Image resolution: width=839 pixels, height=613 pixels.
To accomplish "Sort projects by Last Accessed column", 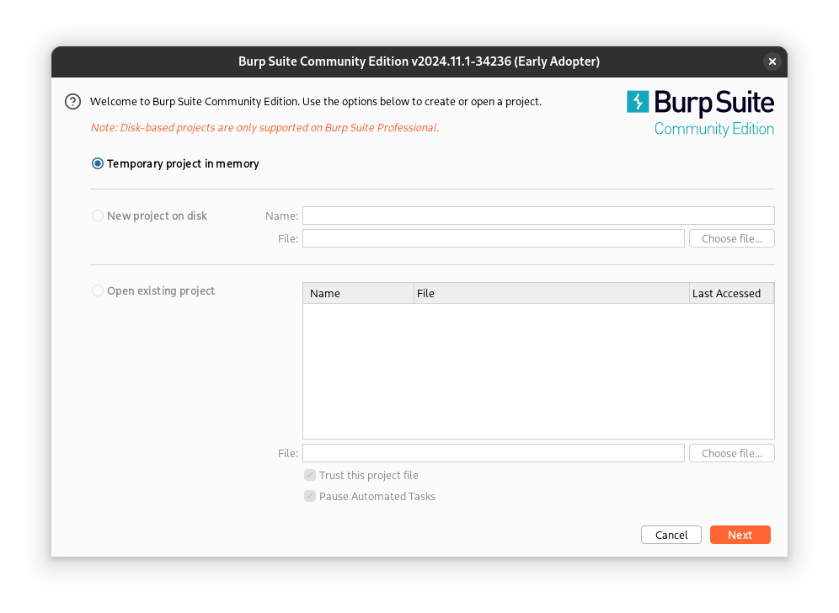I will 731,293.
